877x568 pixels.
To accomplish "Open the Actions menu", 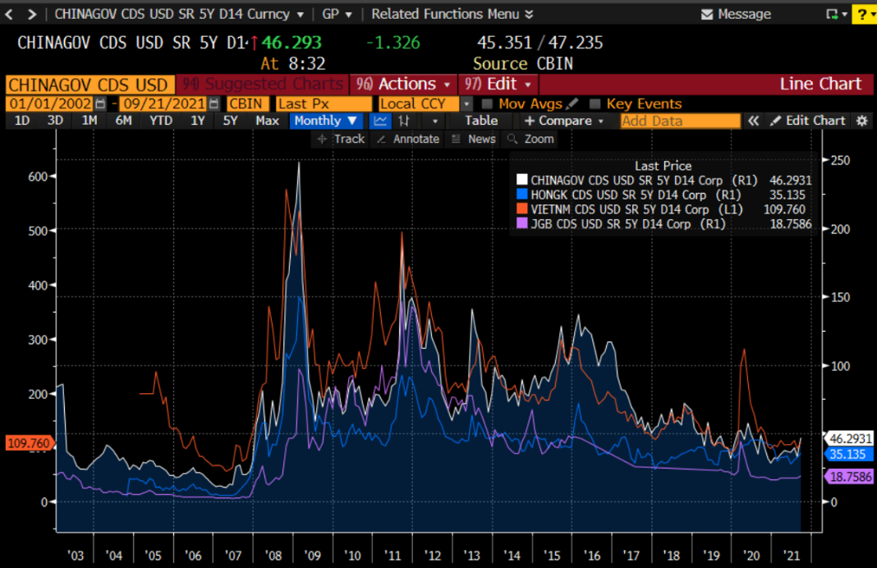I will [405, 85].
